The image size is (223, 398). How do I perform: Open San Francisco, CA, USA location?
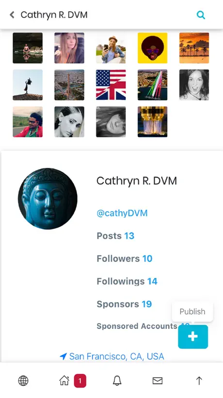coord(112,356)
